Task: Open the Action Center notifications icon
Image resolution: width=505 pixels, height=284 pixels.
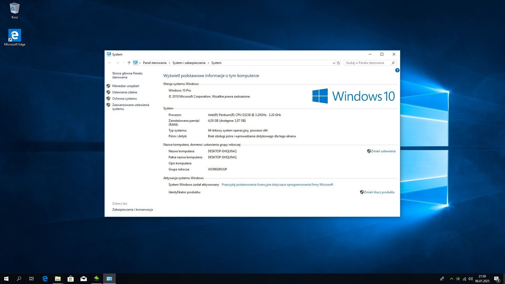Action: click(497, 279)
